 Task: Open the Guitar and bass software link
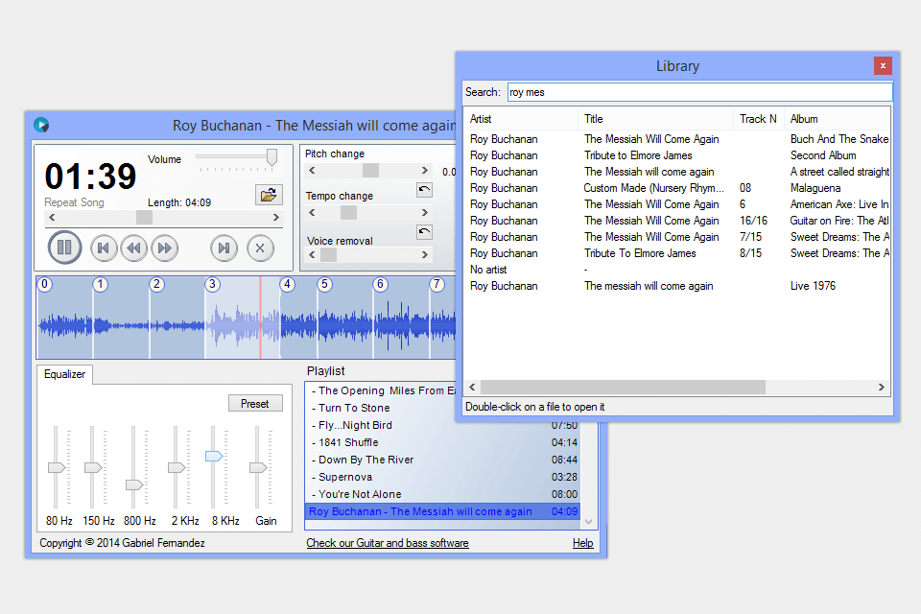388,543
